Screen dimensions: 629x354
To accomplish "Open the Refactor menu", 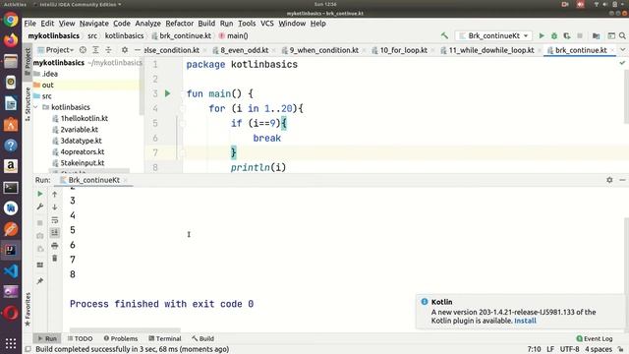I will tap(179, 24).
